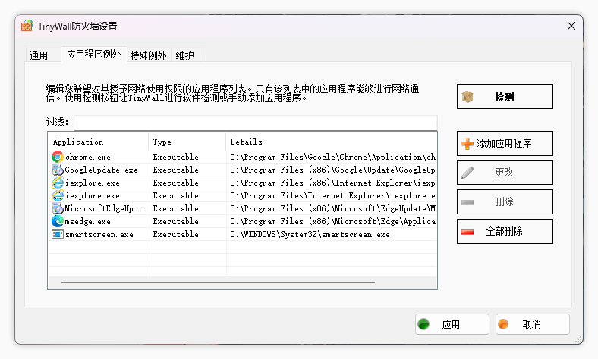598x359 pixels.
Task: Click the smartscreen.exe window icon
Action: [58, 234]
